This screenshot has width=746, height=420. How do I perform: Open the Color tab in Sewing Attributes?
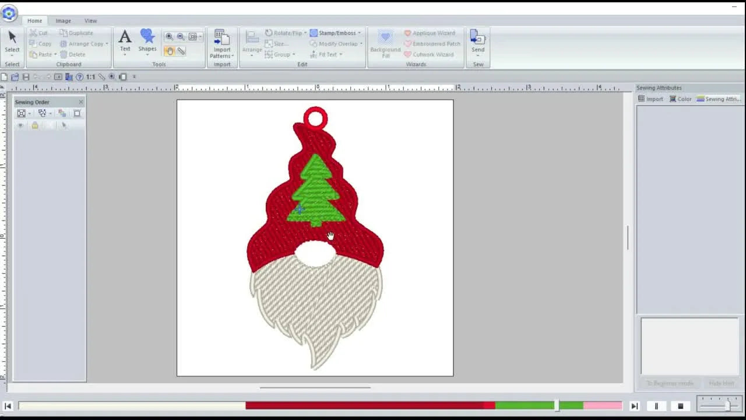pos(680,99)
